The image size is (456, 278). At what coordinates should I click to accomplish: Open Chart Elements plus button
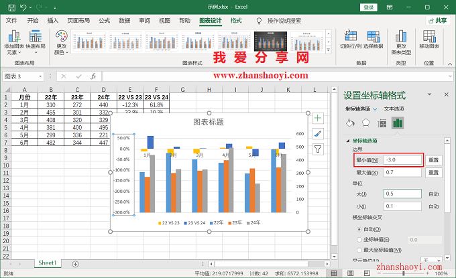point(318,118)
